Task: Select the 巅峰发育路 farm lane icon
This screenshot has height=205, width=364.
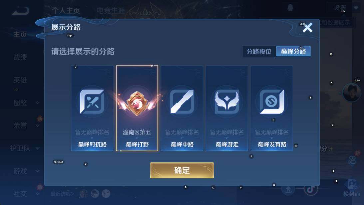Action: [x=272, y=102]
